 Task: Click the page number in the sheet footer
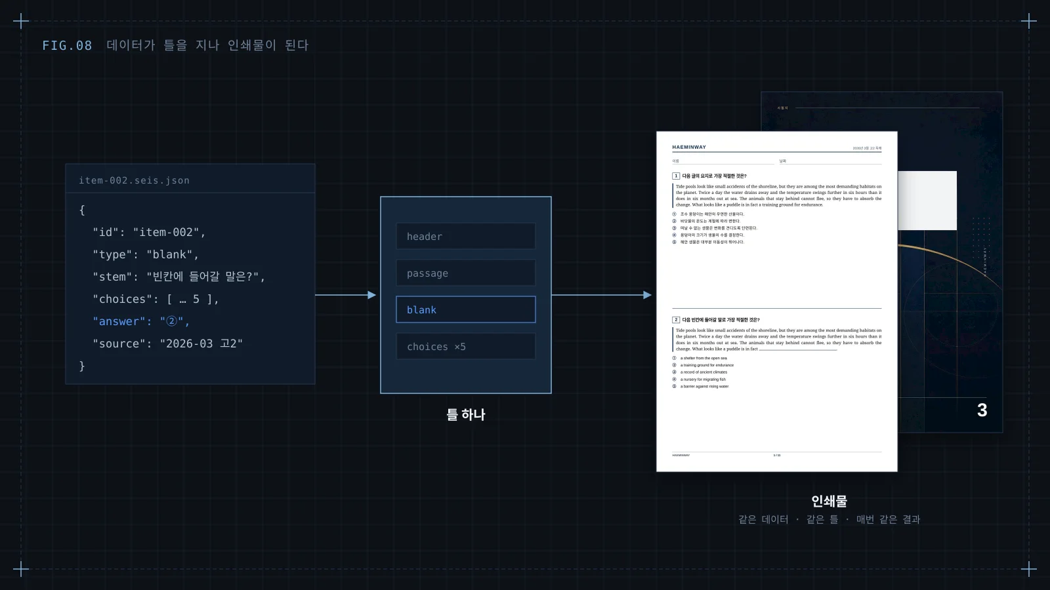tap(777, 455)
